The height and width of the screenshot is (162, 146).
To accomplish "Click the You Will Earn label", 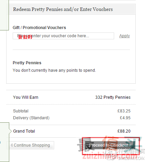I will (x=26, y=97).
